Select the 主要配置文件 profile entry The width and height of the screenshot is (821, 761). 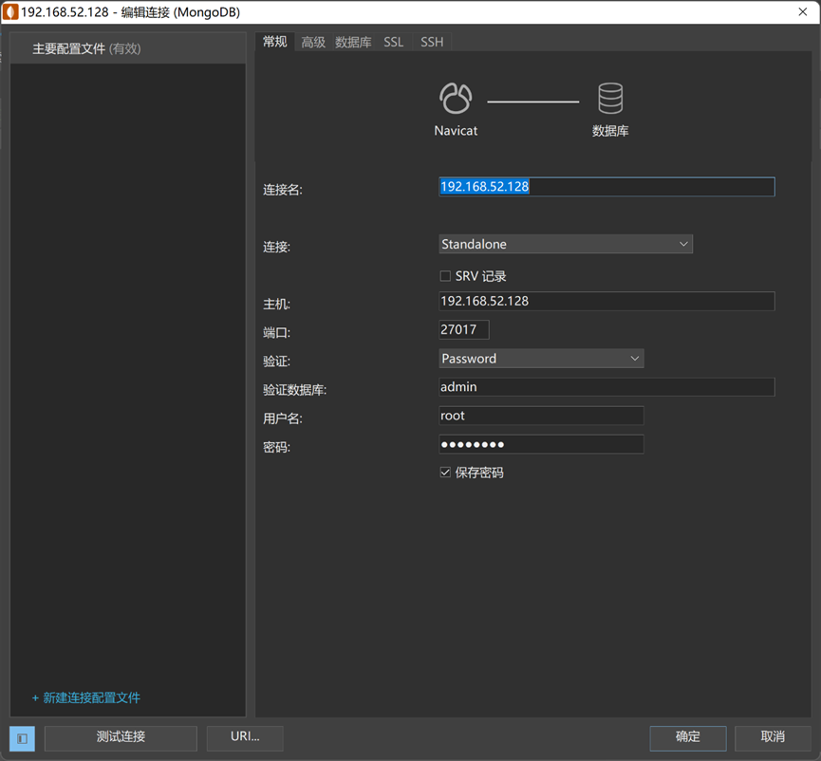pos(128,48)
